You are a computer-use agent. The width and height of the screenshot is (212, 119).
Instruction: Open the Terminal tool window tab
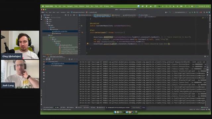[x=79, y=107]
